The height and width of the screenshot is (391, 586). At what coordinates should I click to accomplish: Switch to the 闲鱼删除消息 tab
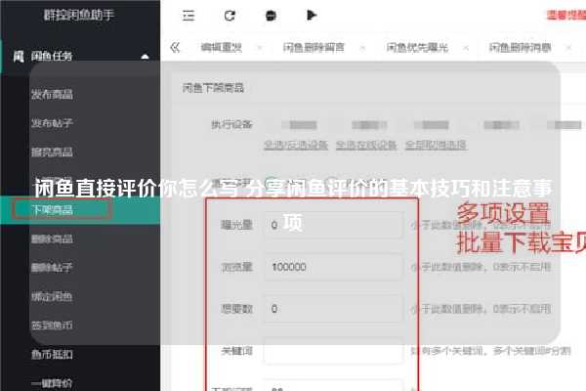[x=521, y=48]
